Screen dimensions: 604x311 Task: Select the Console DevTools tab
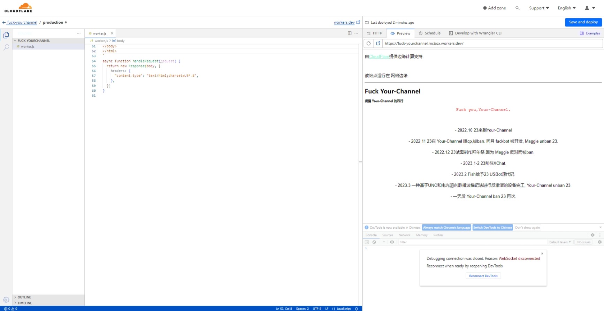371,235
